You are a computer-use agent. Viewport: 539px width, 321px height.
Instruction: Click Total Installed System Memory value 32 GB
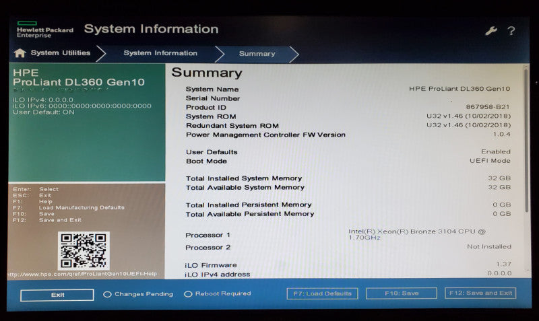click(x=499, y=178)
